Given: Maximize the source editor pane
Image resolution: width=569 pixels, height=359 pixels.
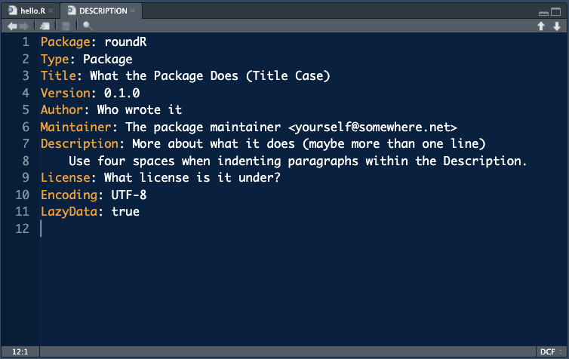Looking at the screenshot, I should click(x=556, y=12).
